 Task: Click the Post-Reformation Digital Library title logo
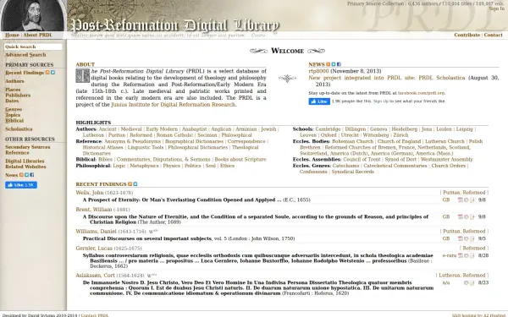(x=175, y=25)
